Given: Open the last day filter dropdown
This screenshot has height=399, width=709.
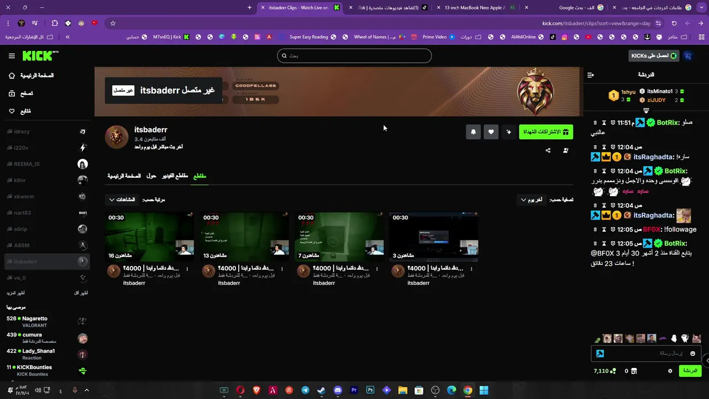Looking at the screenshot, I should 532,199.
